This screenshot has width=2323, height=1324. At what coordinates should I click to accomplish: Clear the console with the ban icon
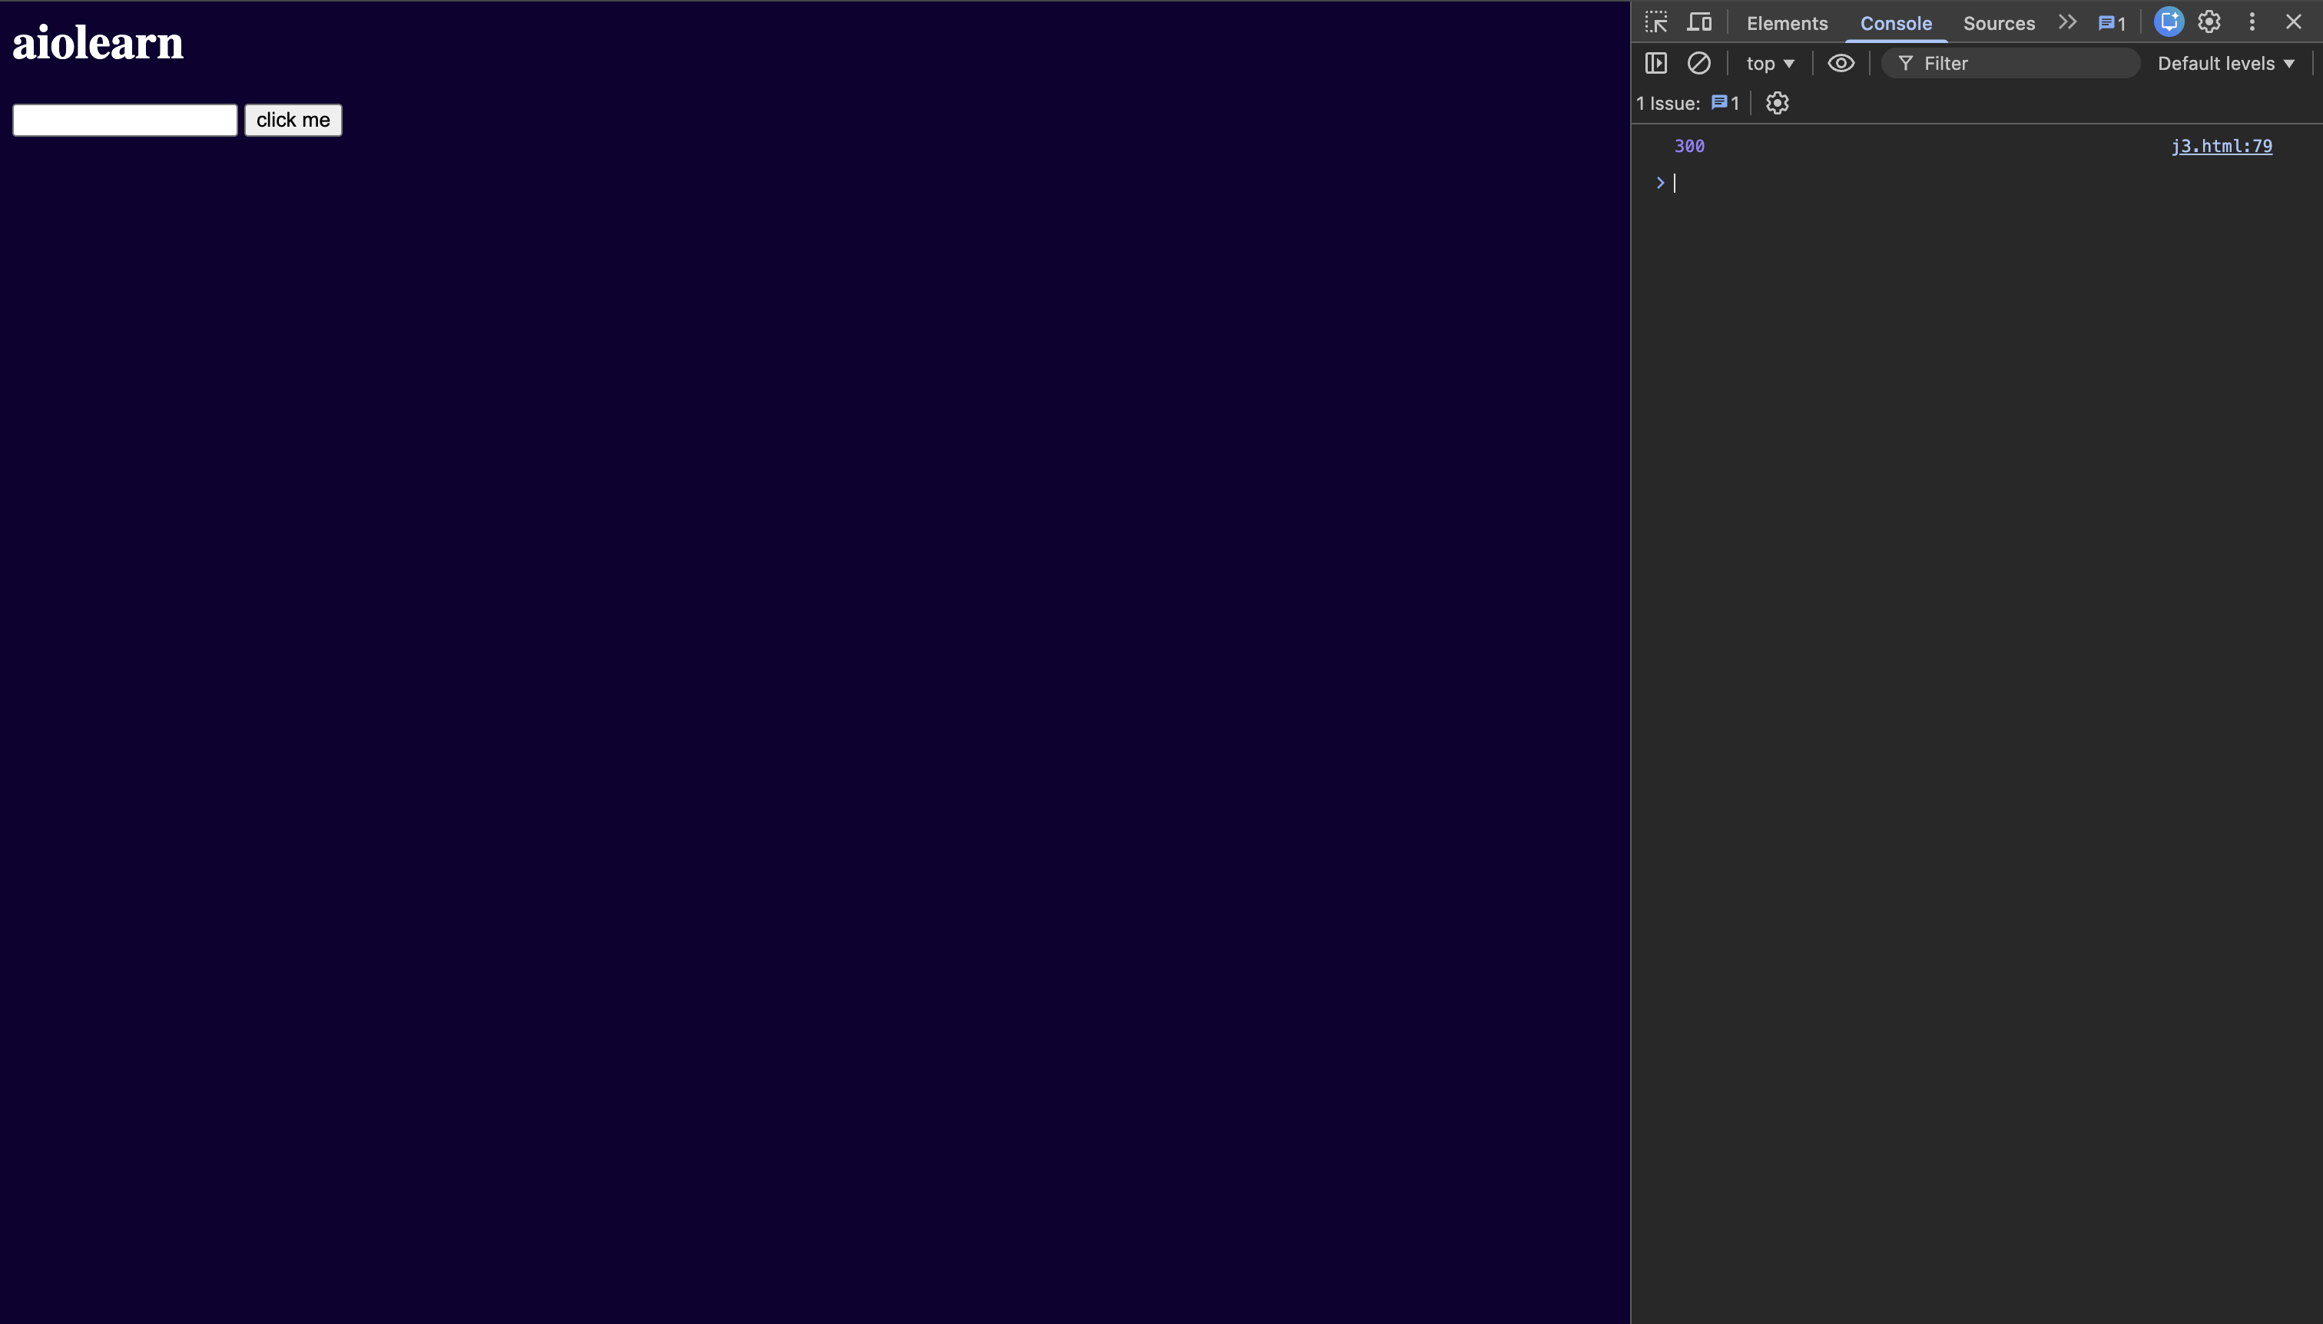click(x=1698, y=63)
